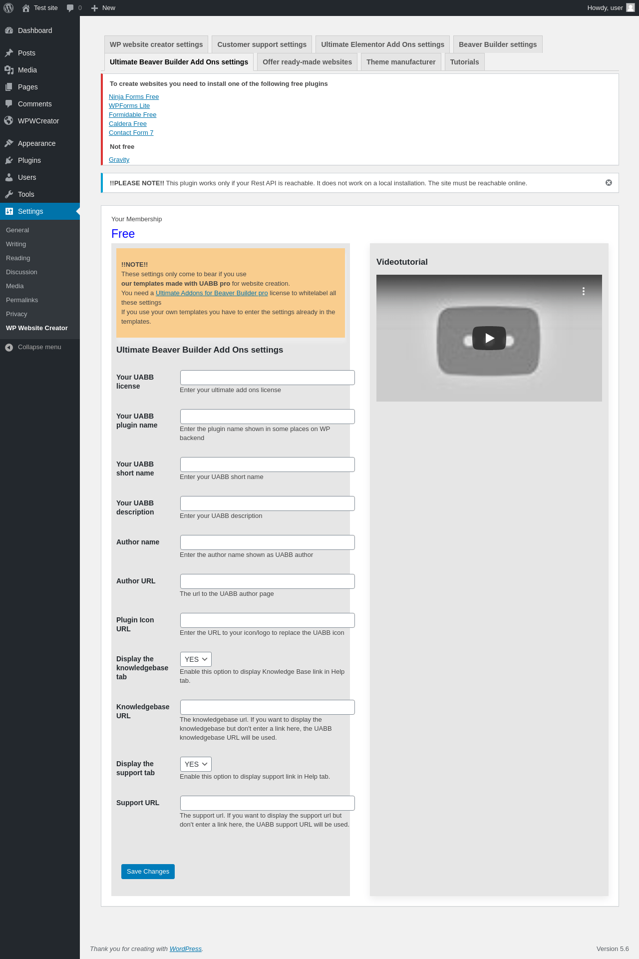This screenshot has height=959, width=639.
Task: Focus the Your UABB short name field
Action: click(268, 465)
